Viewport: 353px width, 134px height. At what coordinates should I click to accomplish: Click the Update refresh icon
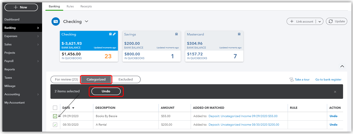pos(330,22)
